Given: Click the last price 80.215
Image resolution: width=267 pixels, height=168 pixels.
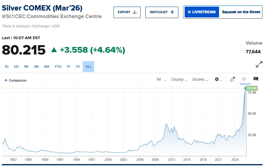Looking at the screenshot, I should [24, 50].
